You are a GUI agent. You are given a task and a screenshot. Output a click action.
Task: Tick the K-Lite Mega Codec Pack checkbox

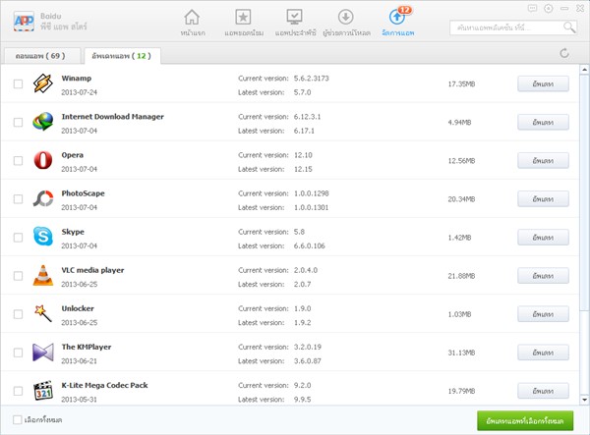[18, 391]
